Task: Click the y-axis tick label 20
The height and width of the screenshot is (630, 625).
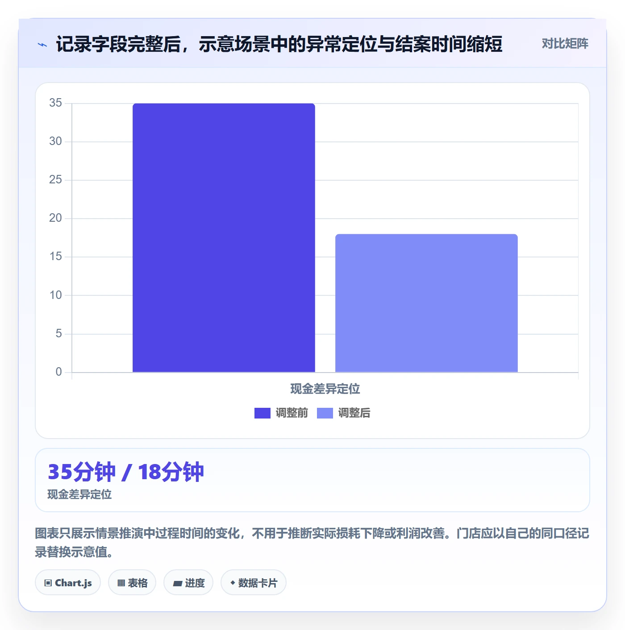Action: (55, 218)
